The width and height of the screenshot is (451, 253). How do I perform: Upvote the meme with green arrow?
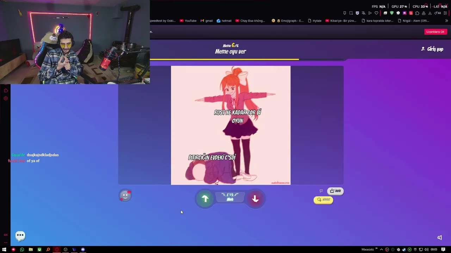pos(205,199)
